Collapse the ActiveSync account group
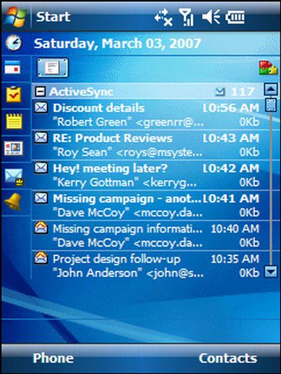The image size is (281, 374). [x=40, y=91]
